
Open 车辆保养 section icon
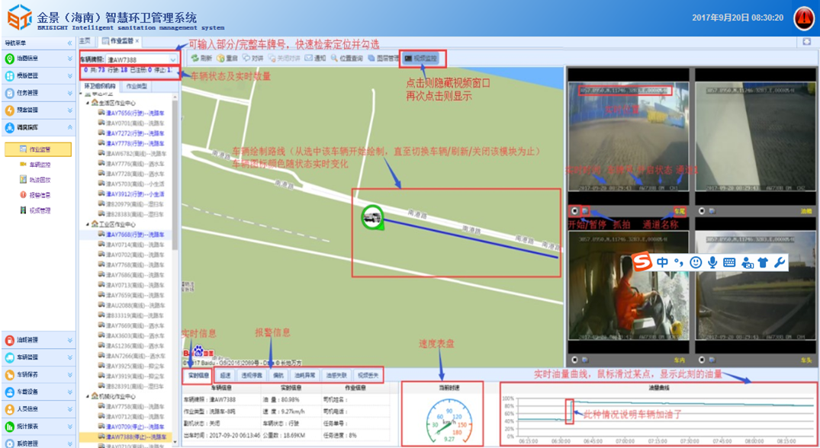[9, 374]
